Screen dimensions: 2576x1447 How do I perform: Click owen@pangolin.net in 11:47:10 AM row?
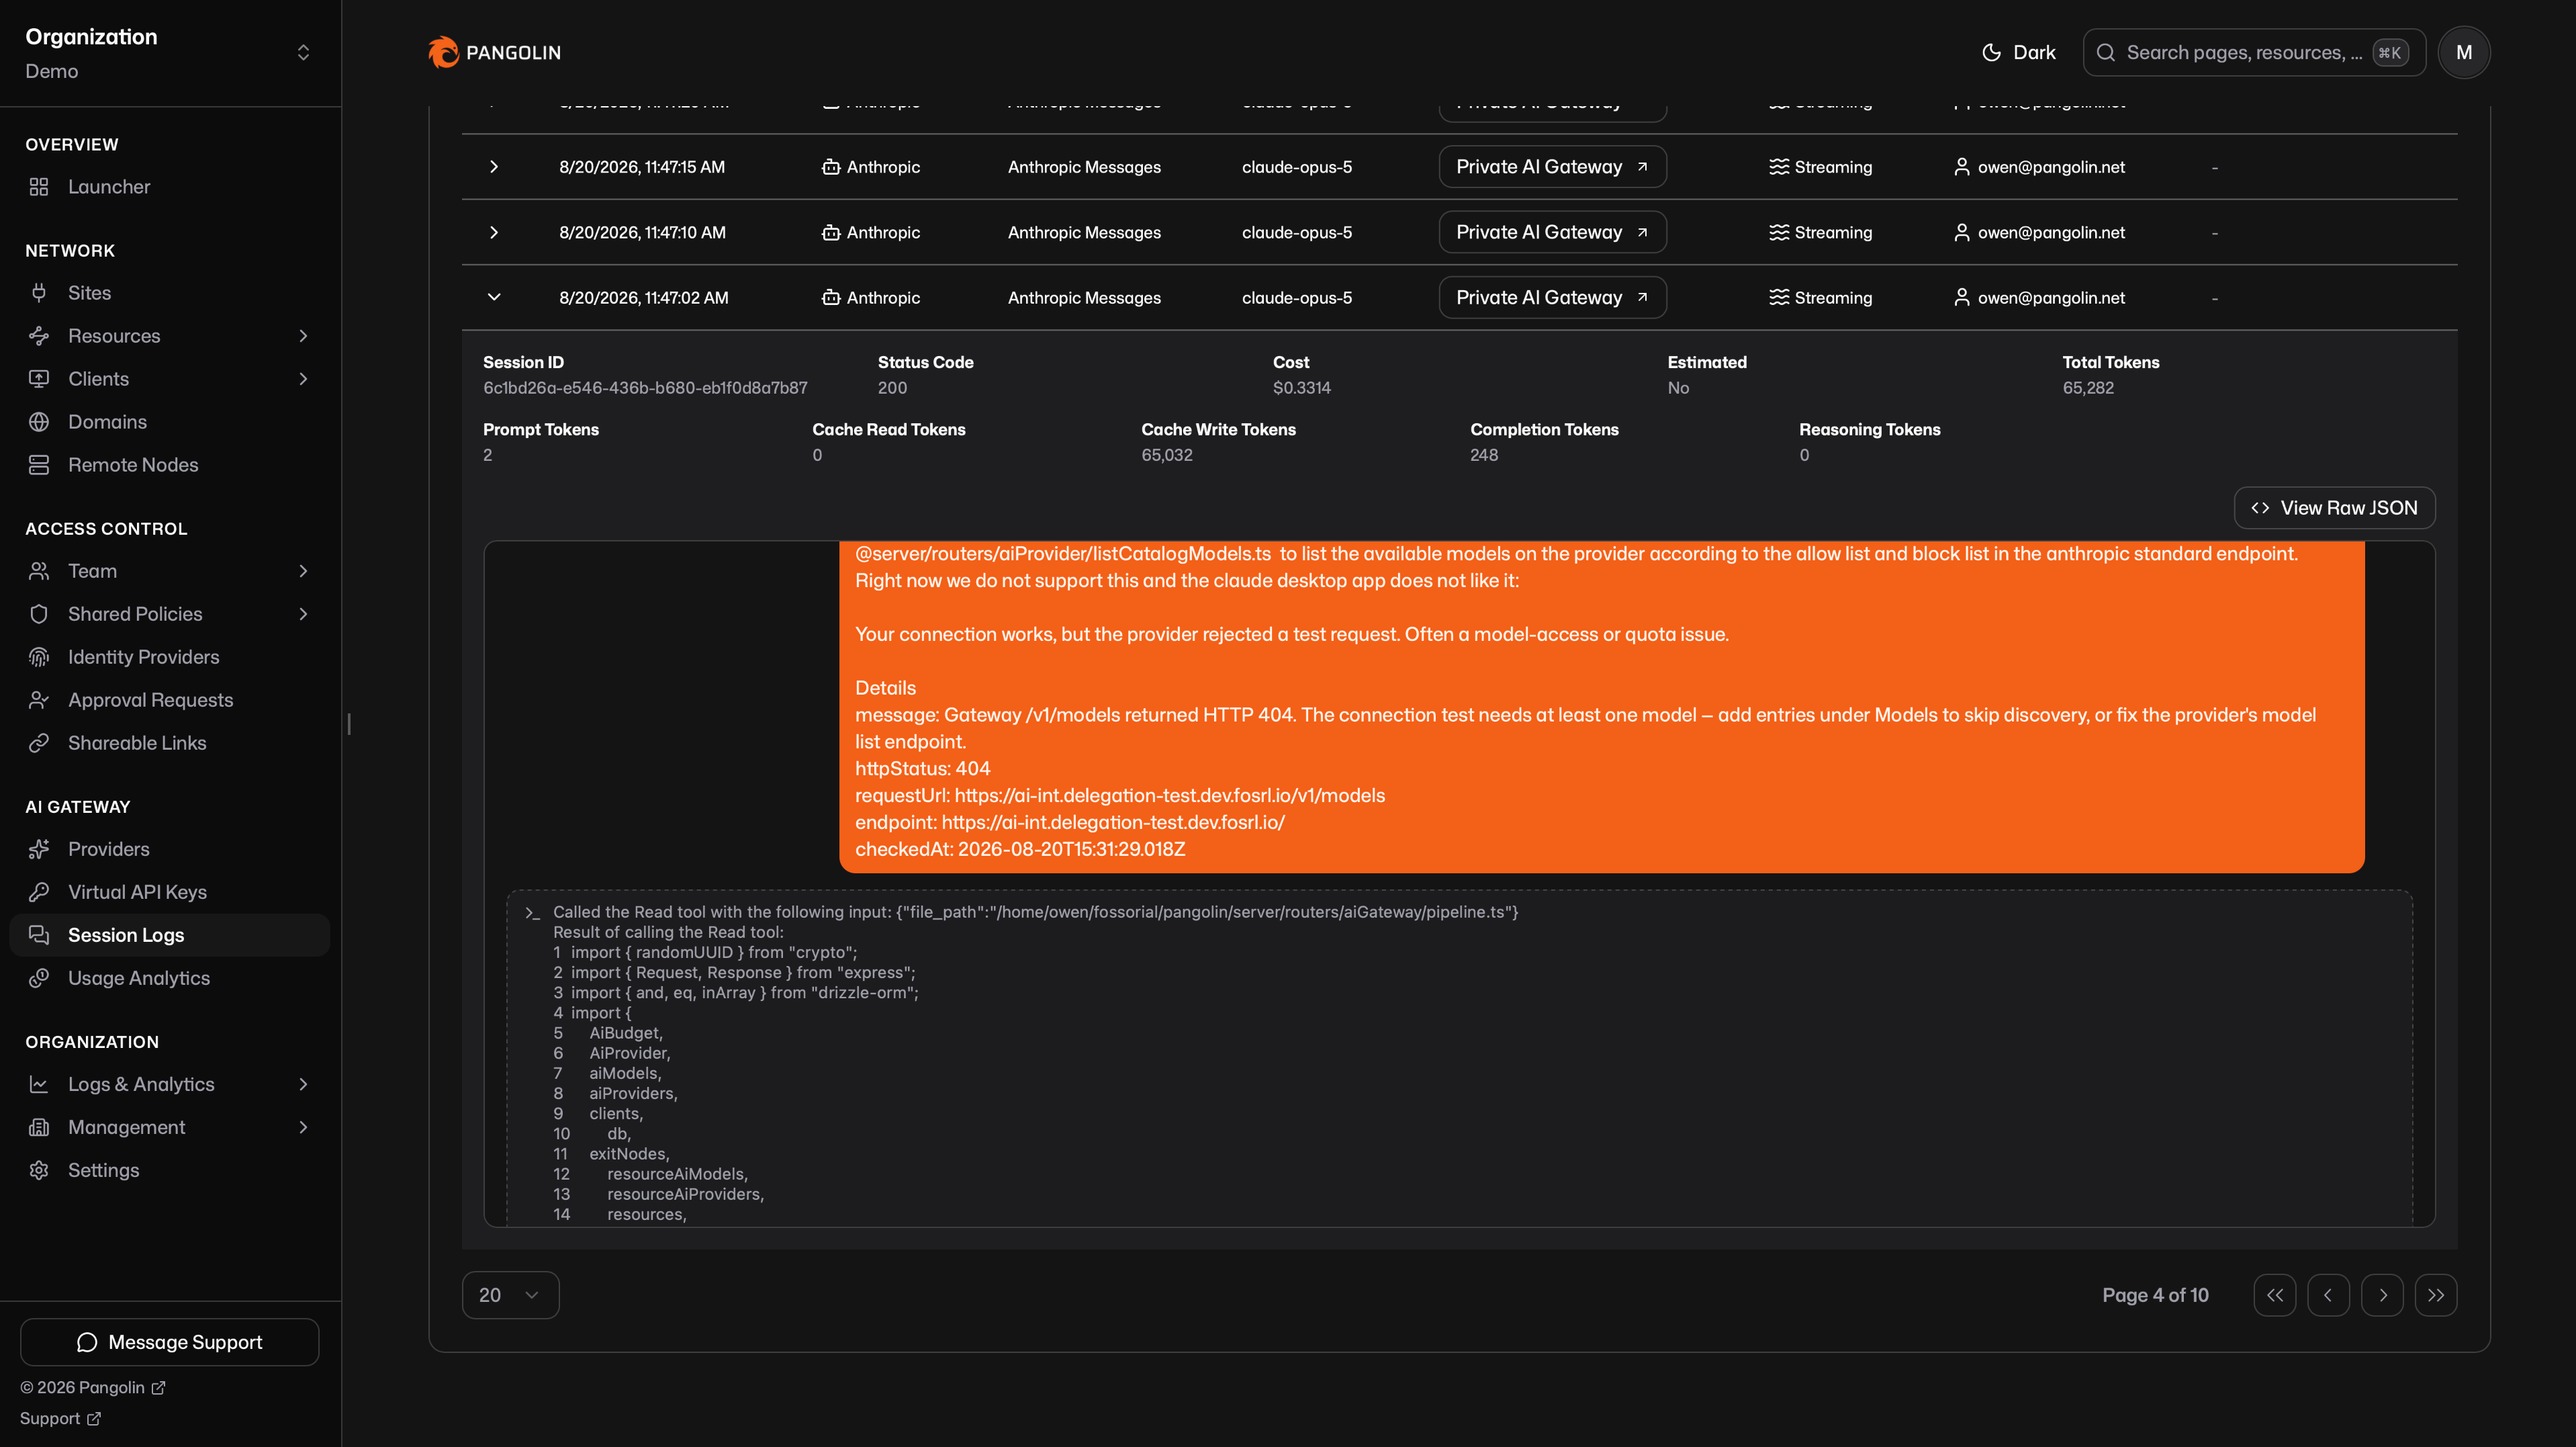(2051, 232)
